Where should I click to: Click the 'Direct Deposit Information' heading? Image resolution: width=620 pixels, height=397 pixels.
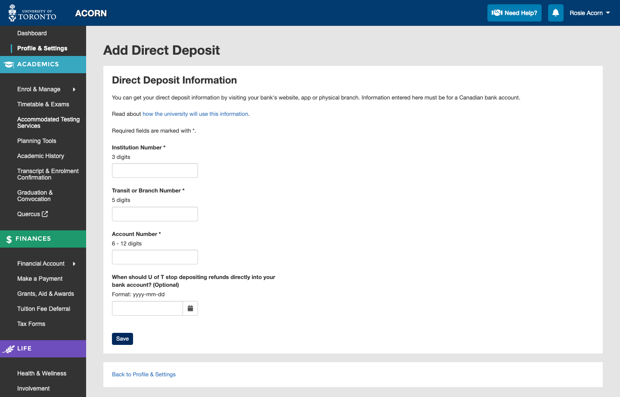[x=174, y=80]
